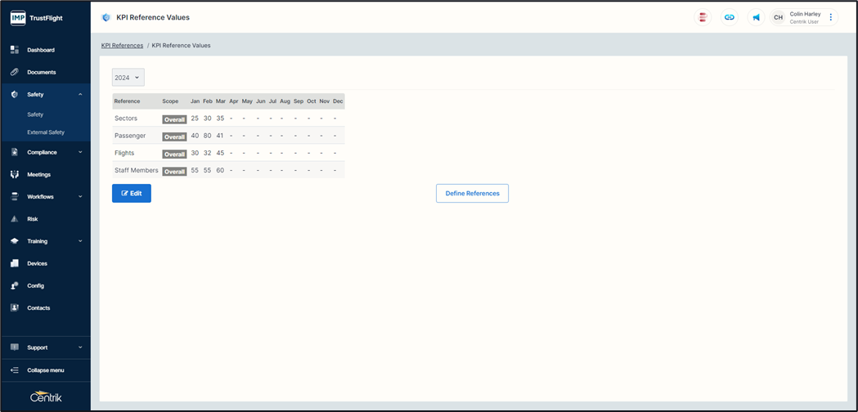The image size is (858, 412).
Task: Open the Meetings menu item
Action: coord(38,175)
